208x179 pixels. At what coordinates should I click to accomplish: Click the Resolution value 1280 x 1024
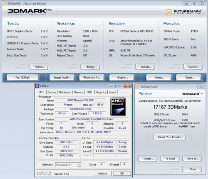coord(90,31)
